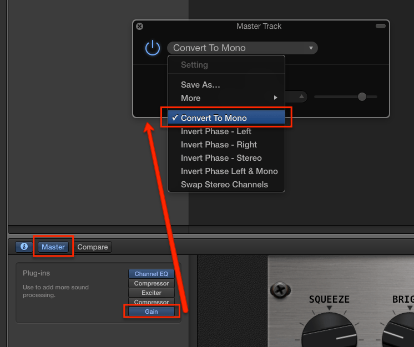Click the Compare button
The width and height of the screenshot is (414, 347).
coord(93,247)
